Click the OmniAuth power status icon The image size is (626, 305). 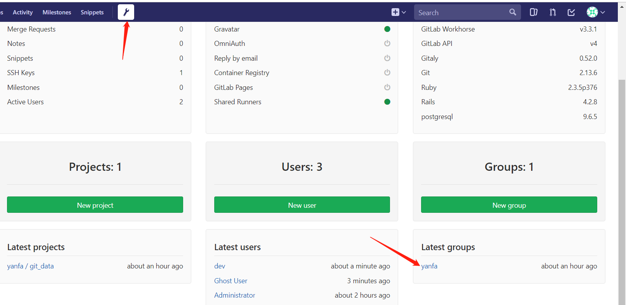pyautogui.click(x=387, y=43)
